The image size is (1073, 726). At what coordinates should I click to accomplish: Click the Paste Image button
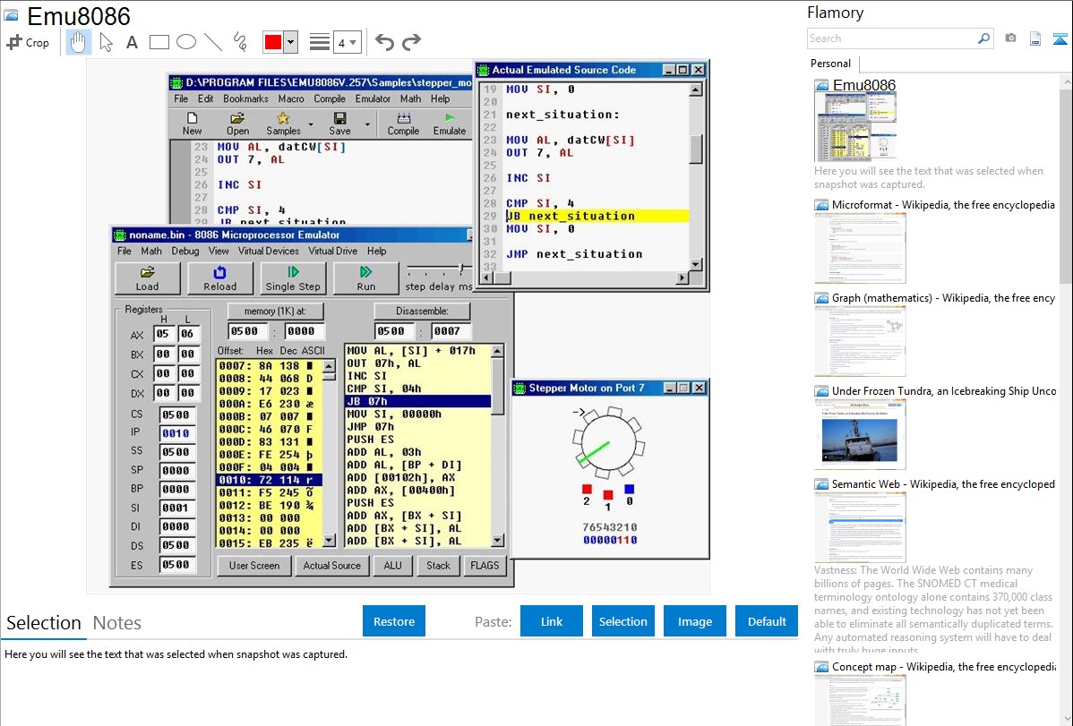pyautogui.click(x=694, y=621)
